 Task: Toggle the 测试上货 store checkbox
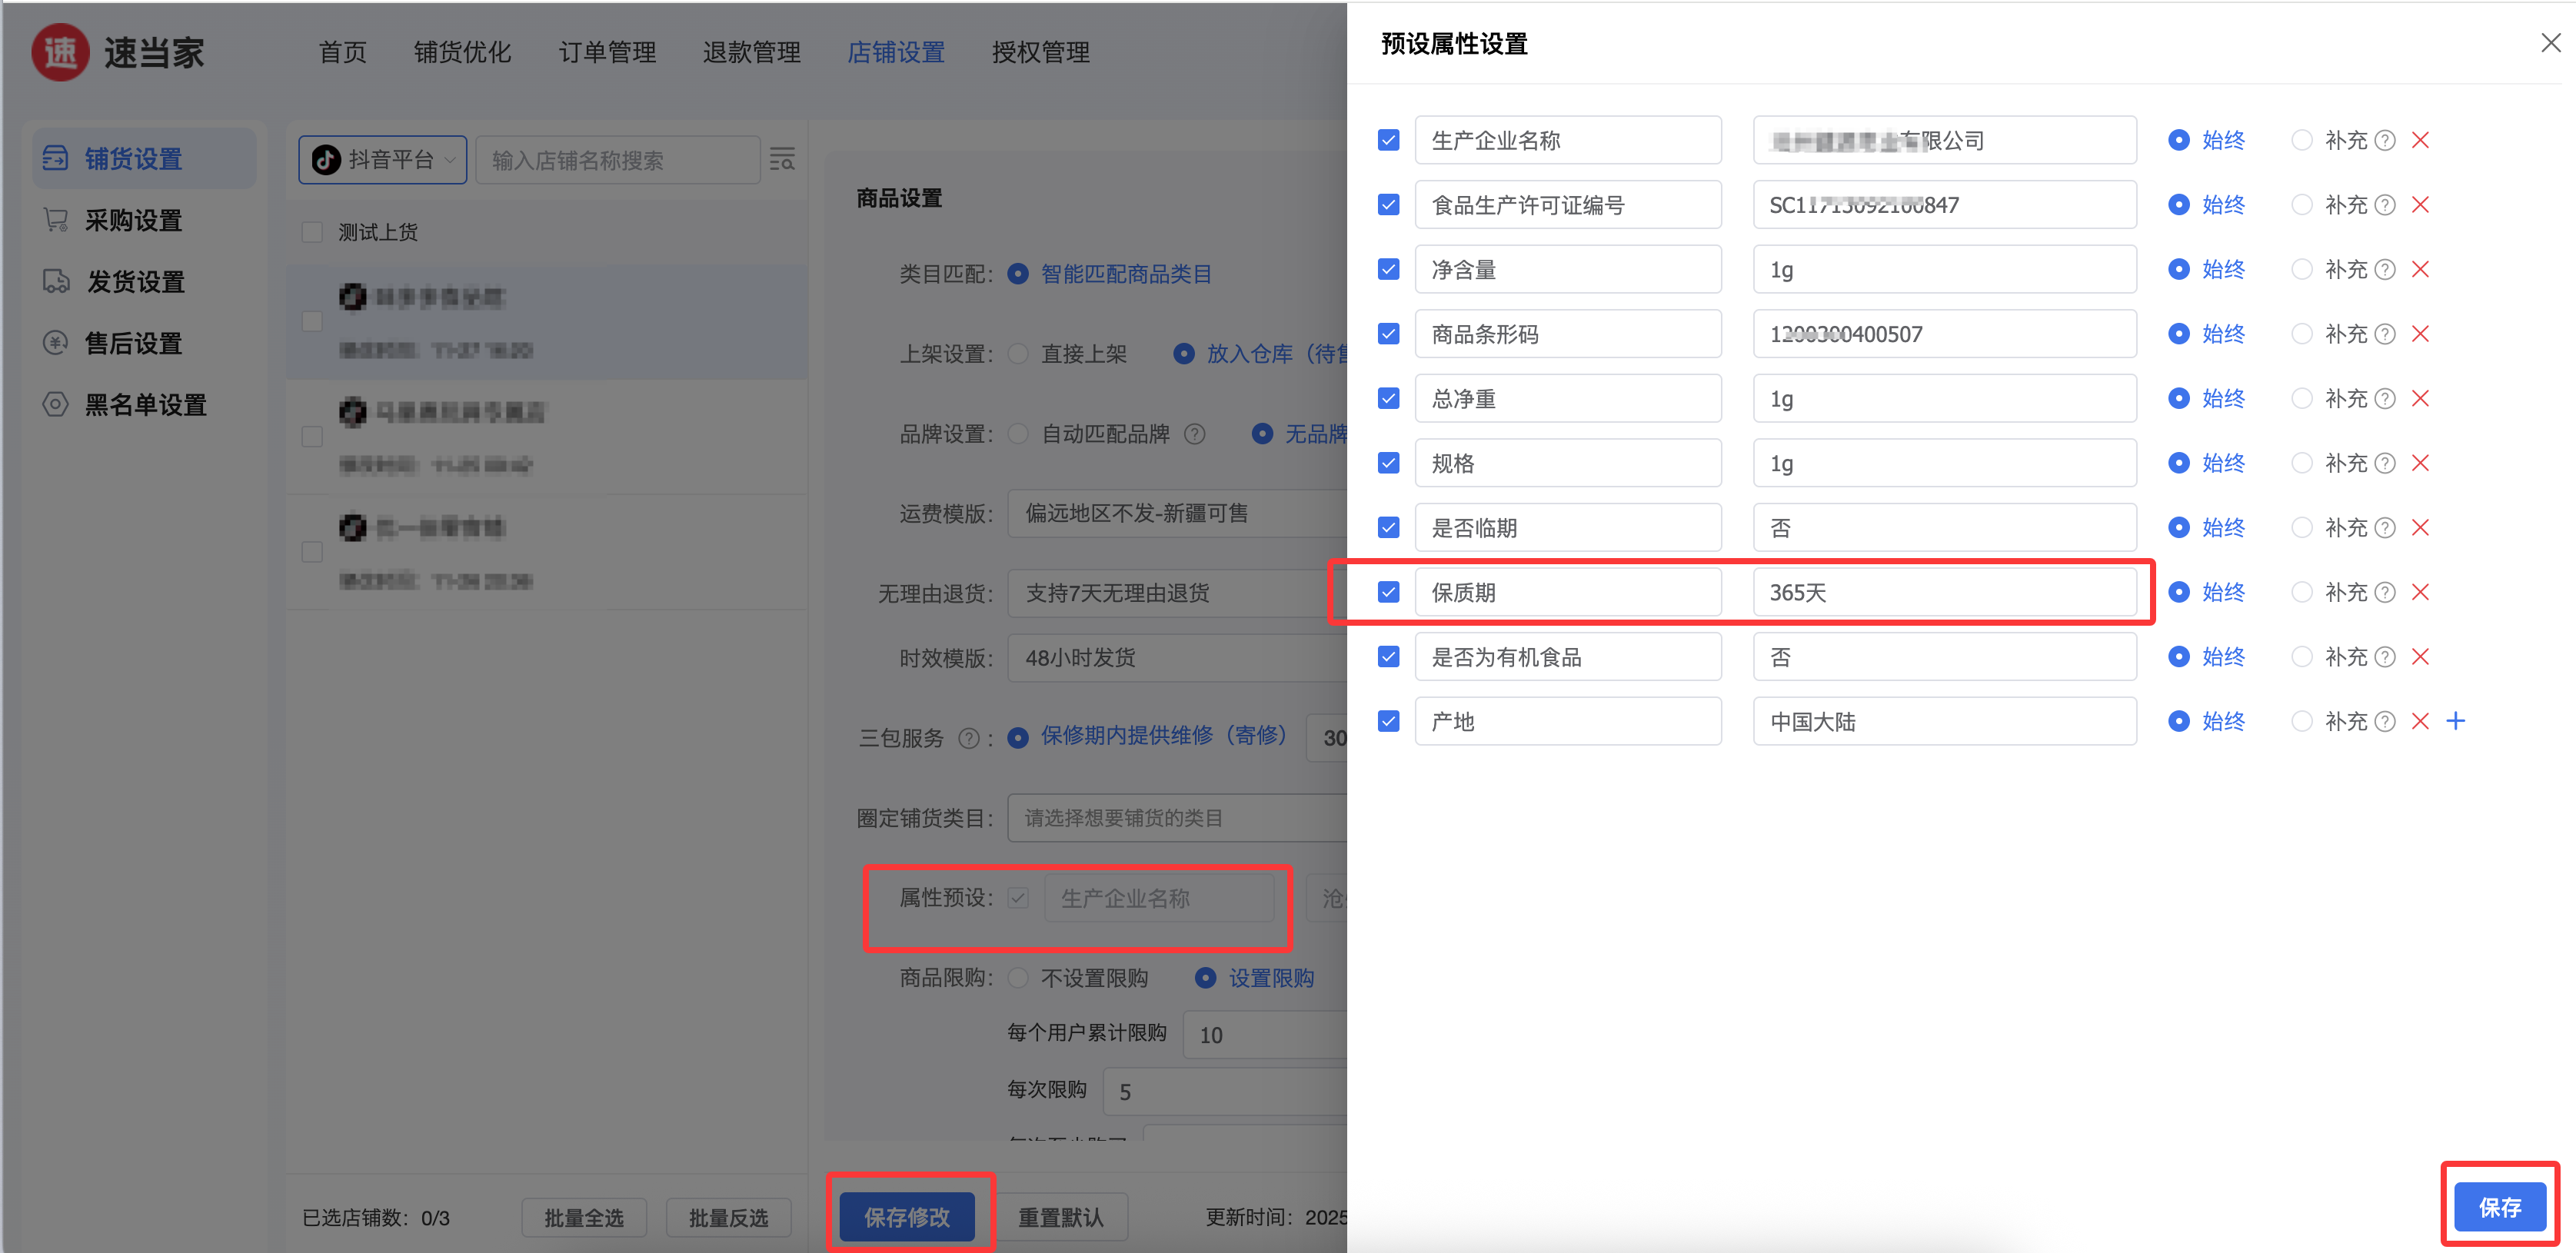coord(312,232)
